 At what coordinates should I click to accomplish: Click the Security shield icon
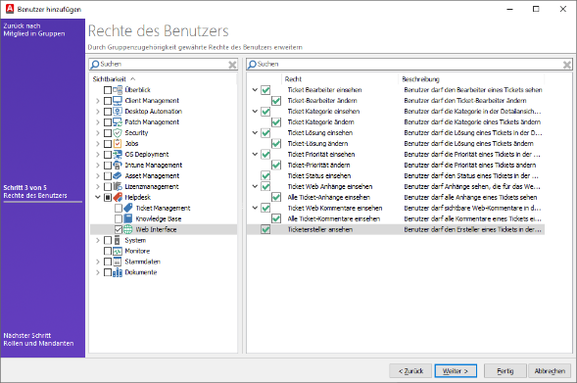coord(118,133)
